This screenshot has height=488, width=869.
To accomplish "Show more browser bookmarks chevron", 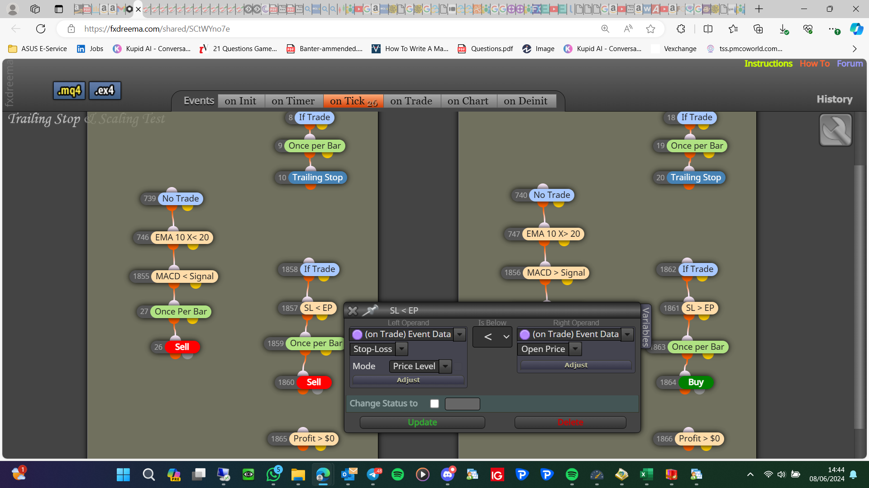I will pyautogui.click(x=854, y=49).
